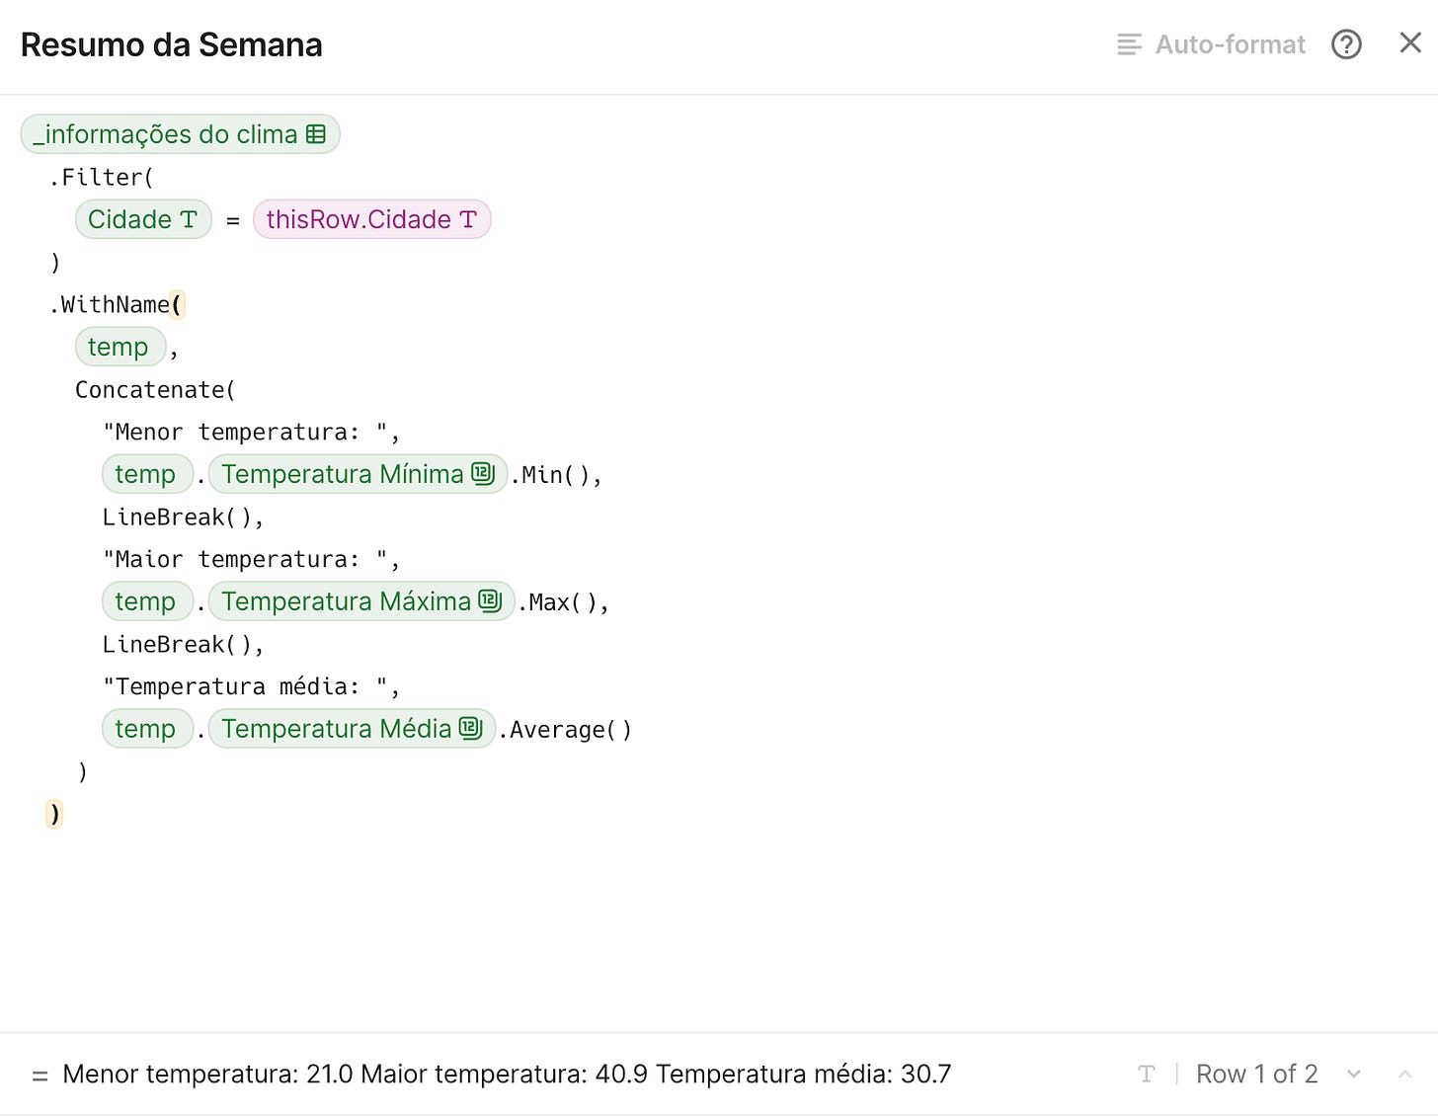The height and width of the screenshot is (1116, 1438).
Task: Click the Row 1 of 2 indicator
Action: (1256, 1074)
